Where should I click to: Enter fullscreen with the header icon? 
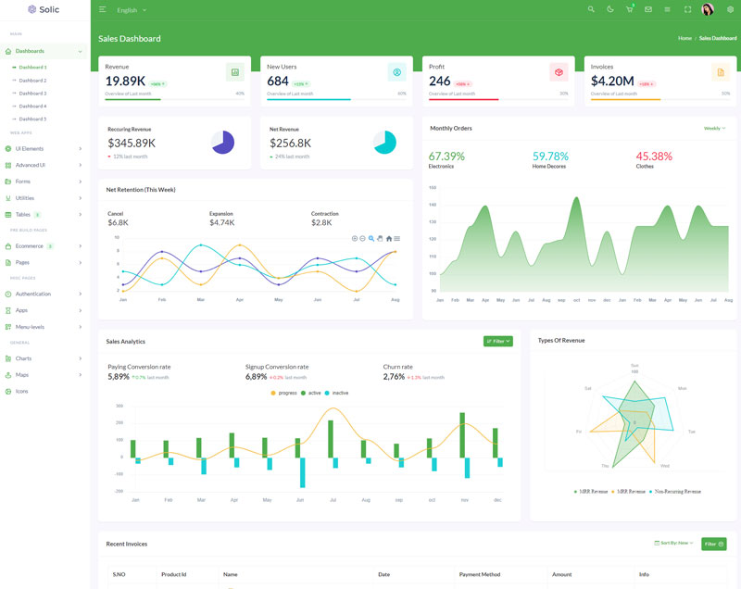pos(687,9)
